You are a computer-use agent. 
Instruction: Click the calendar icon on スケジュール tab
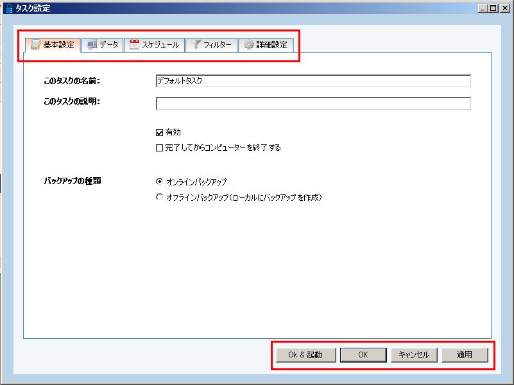[x=134, y=44]
